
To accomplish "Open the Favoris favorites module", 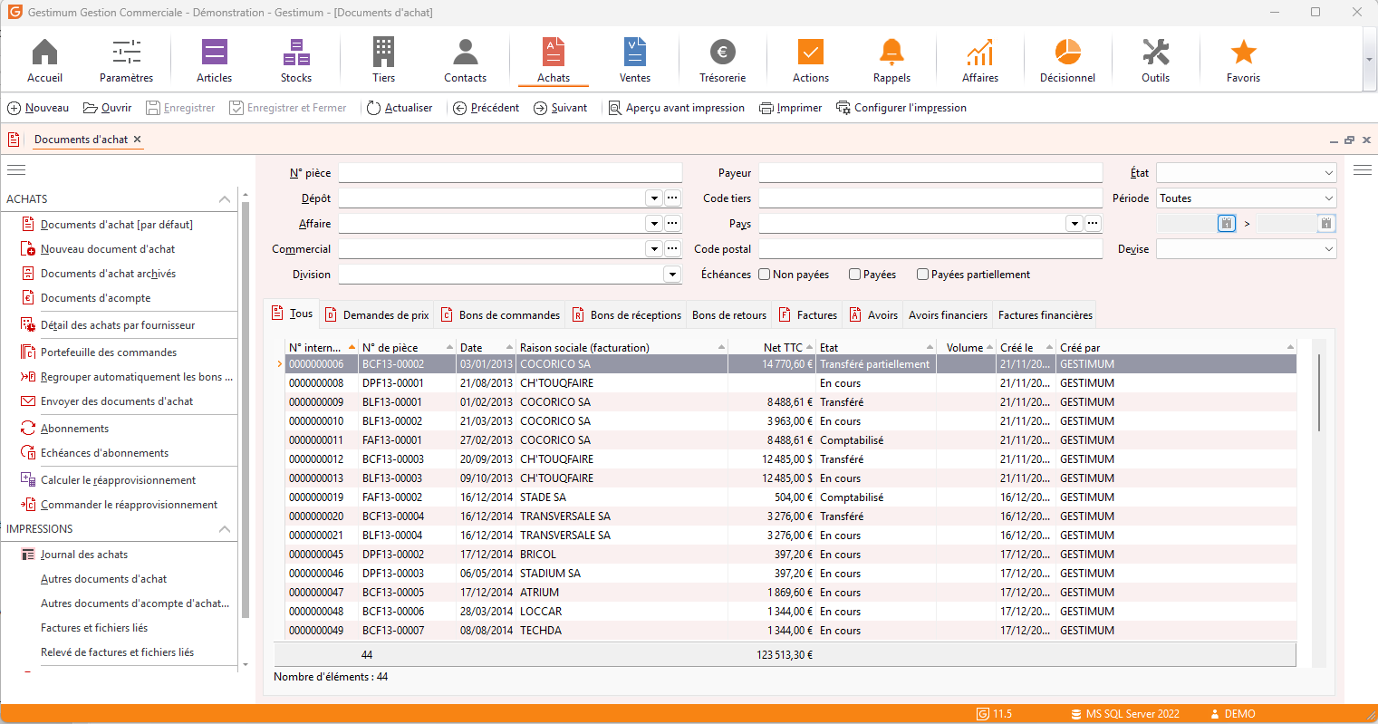I will [1244, 61].
